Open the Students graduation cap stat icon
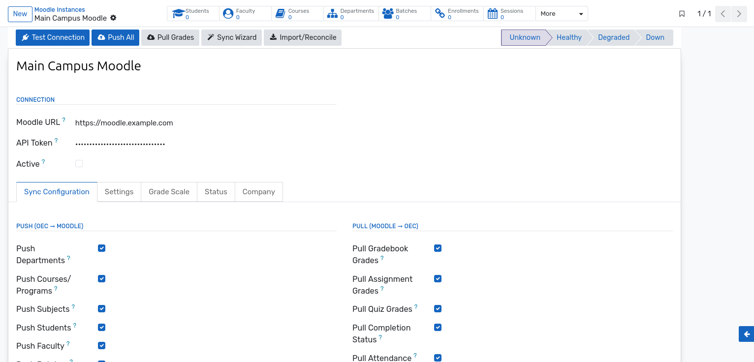The width and height of the screenshot is (754, 362). coord(178,14)
